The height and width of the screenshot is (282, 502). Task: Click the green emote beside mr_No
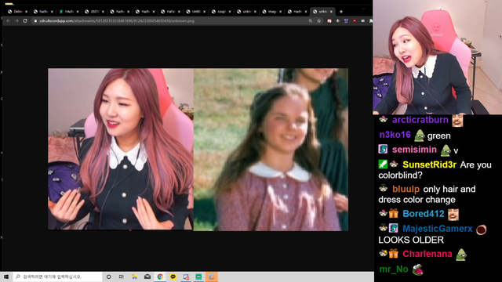click(417, 269)
